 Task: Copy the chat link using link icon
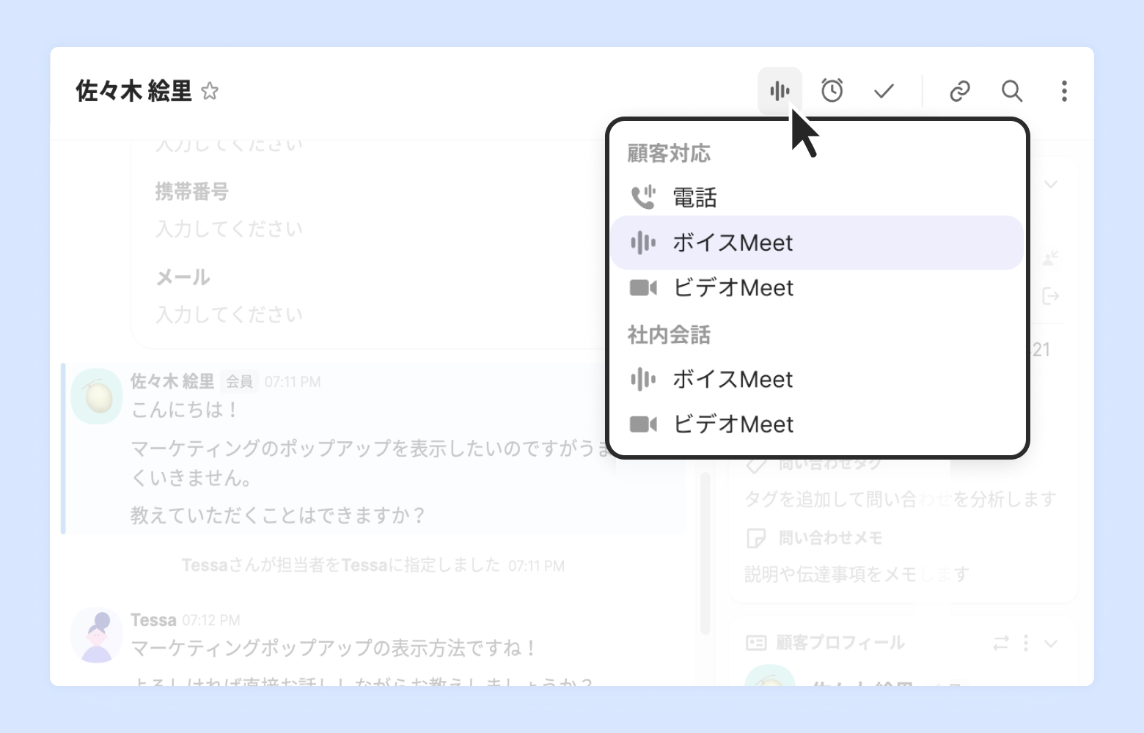(x=960, y=91)
